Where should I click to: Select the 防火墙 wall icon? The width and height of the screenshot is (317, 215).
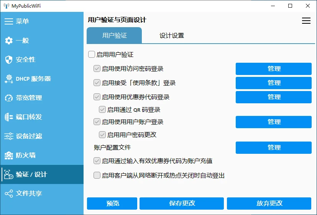pyautogui.click(x=8, y=155)
